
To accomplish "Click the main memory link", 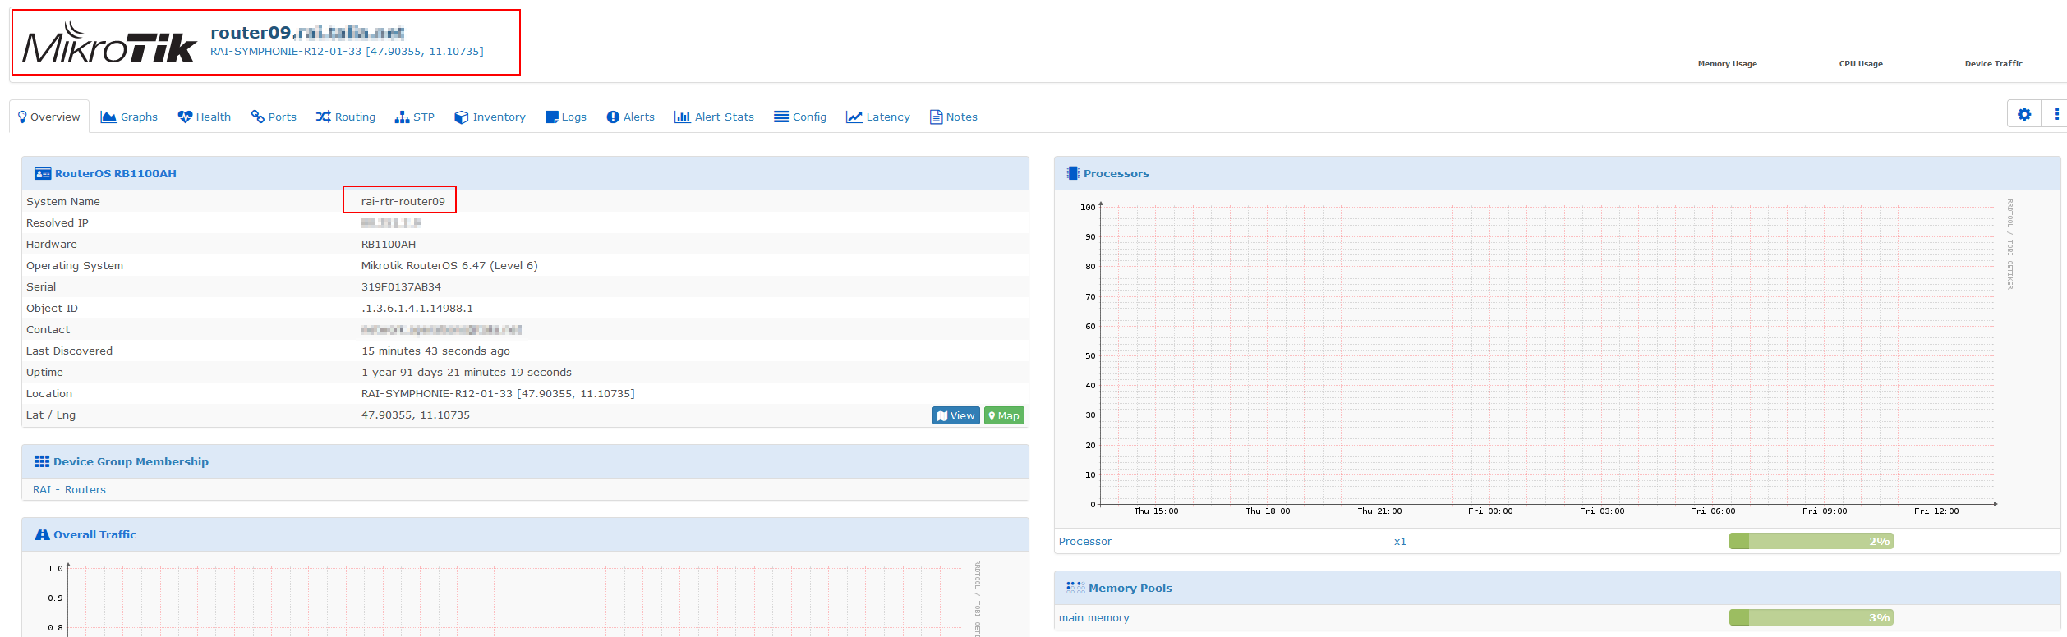I will coord(1093,617).
